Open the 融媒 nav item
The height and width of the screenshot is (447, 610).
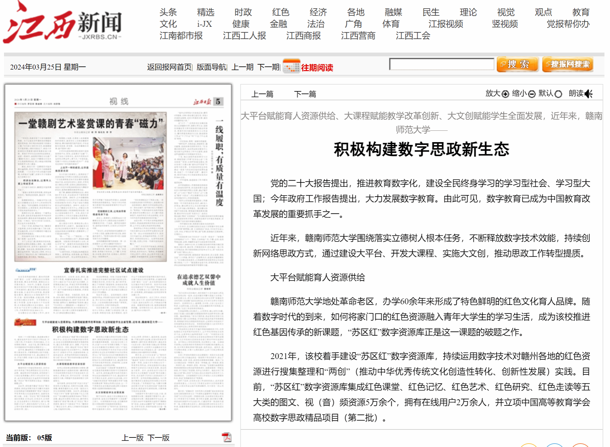(393, 12)
